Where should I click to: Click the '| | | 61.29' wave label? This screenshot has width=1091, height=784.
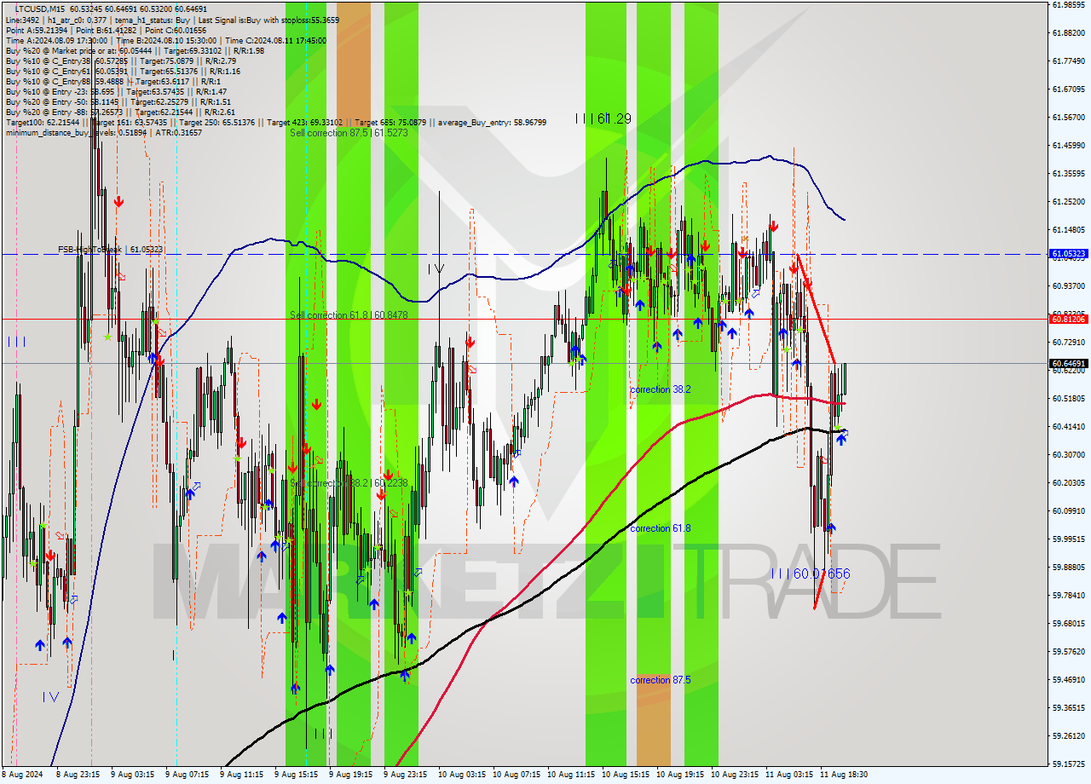[x=603, y=118]
